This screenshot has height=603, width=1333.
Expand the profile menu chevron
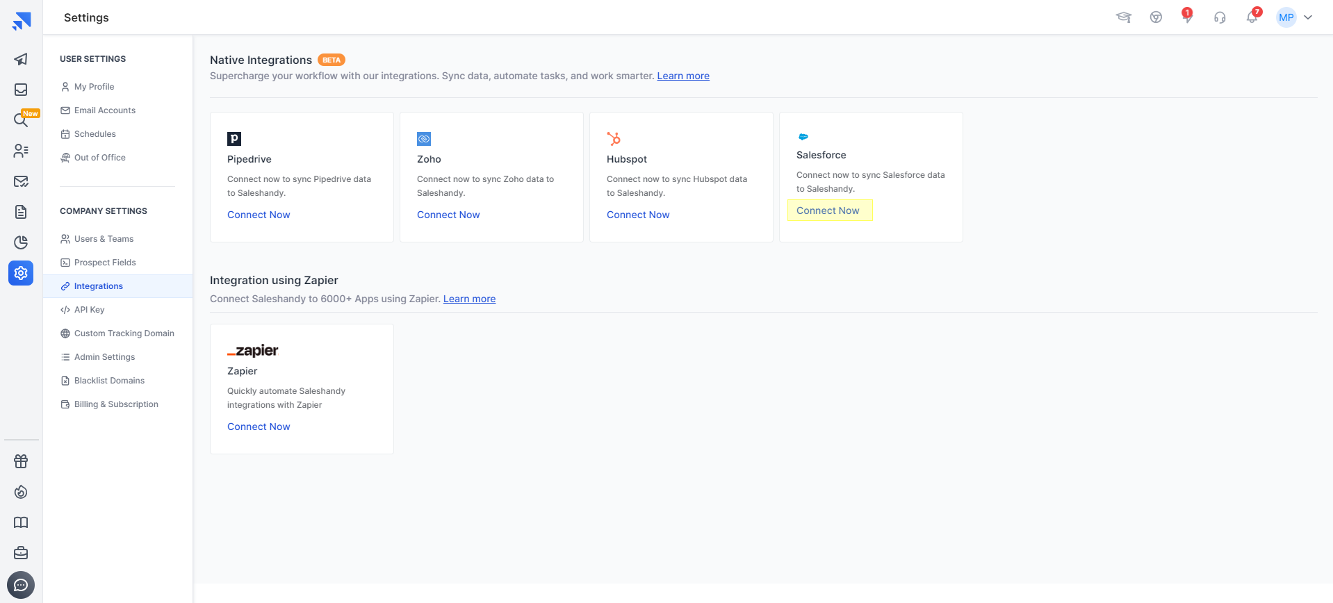pos(1308,17)
